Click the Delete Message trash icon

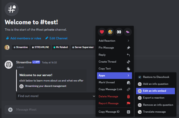pos(128,97)
